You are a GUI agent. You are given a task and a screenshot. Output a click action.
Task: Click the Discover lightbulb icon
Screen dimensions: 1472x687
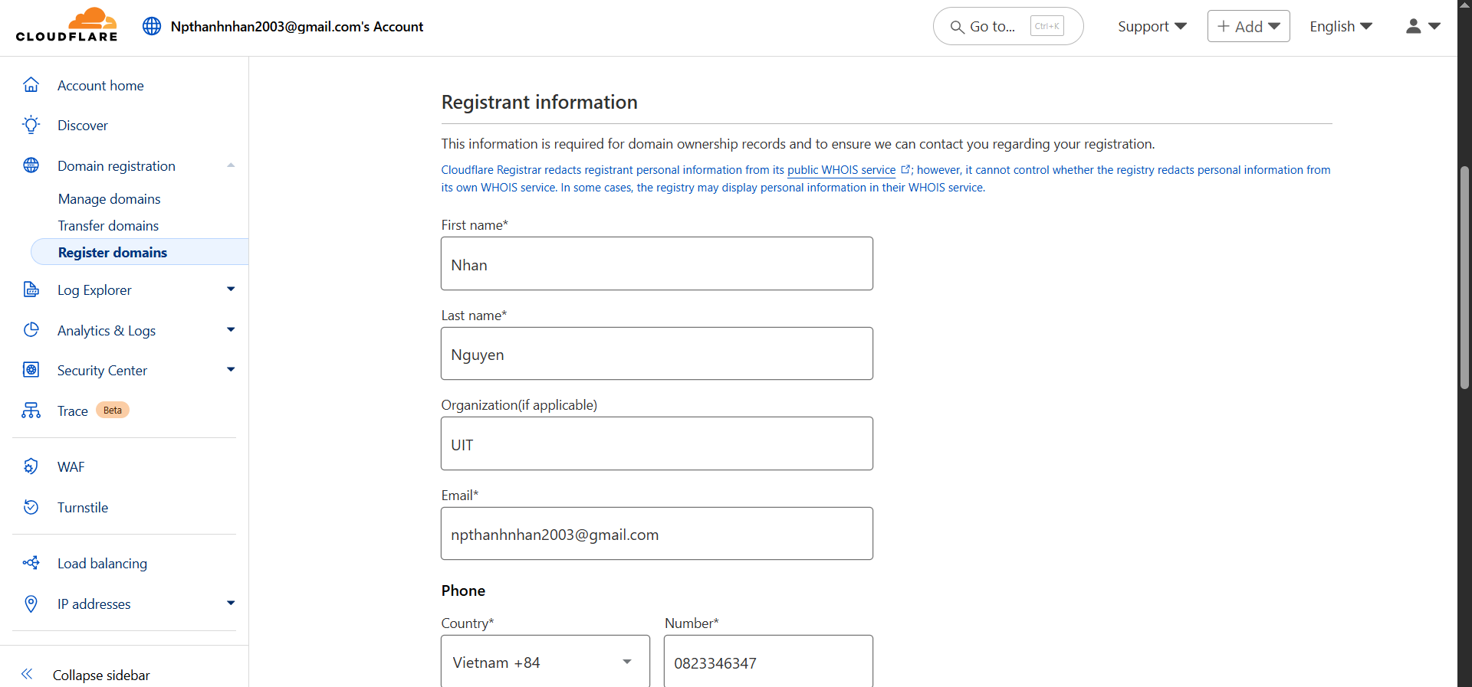click(x=31, y=125)
